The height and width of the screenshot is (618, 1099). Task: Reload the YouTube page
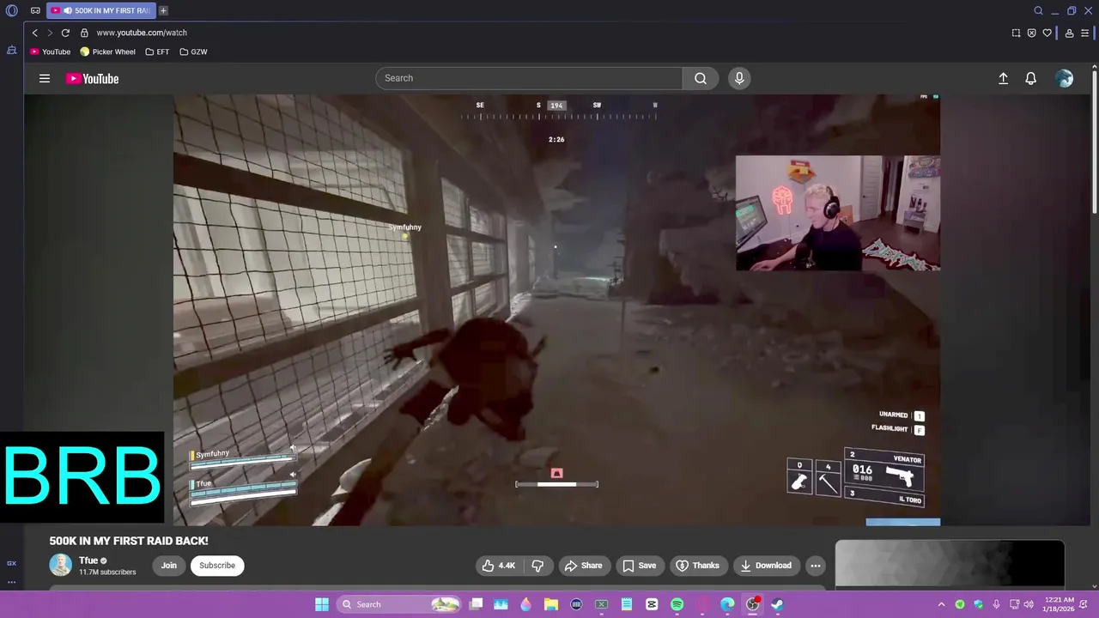pyautogui.click(x=65, y=33)
